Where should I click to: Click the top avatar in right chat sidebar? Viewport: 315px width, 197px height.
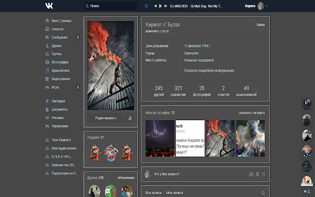point(307,104)
